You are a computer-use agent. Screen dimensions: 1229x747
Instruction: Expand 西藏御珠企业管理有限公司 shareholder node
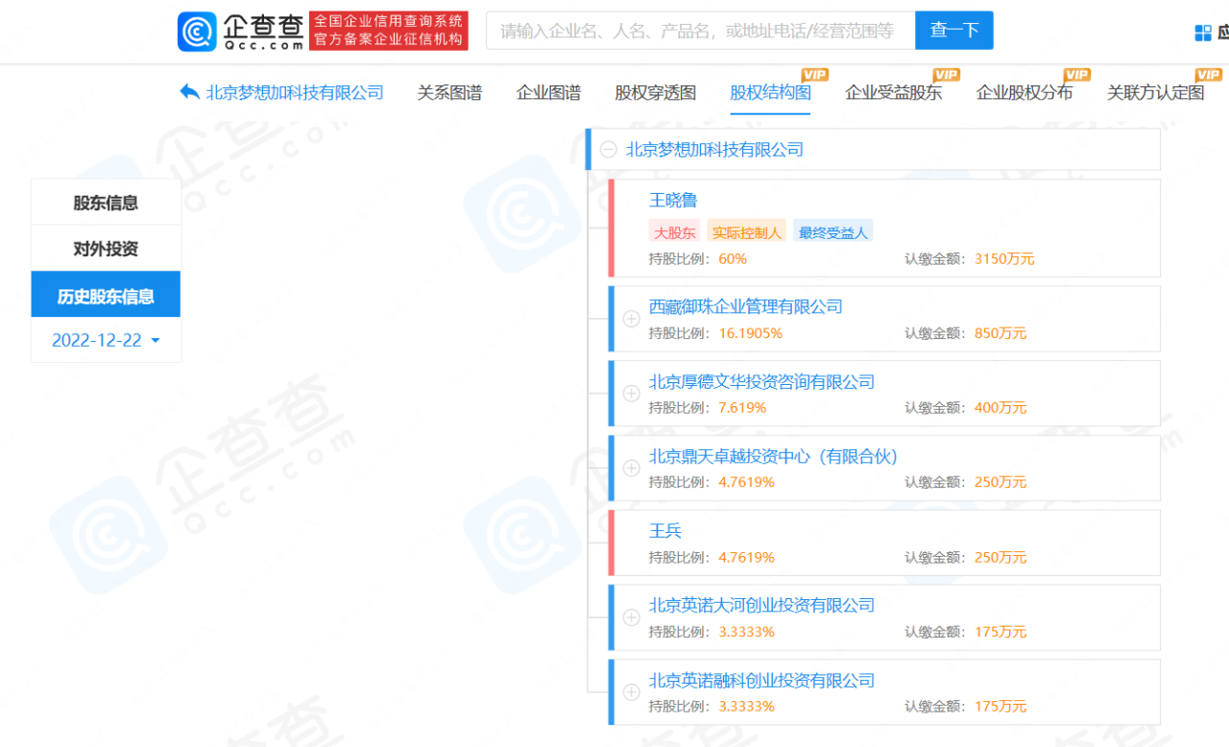tap(631, 319)
